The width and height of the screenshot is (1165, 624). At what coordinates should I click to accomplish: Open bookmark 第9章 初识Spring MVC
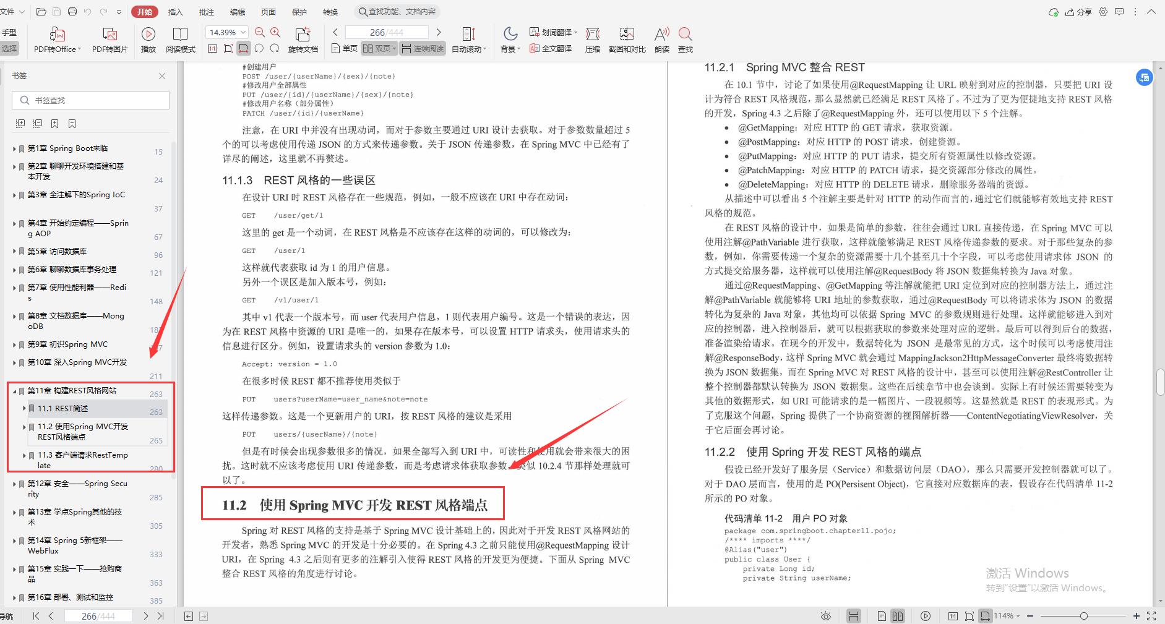pyautogui.click(x=67, y=344)
